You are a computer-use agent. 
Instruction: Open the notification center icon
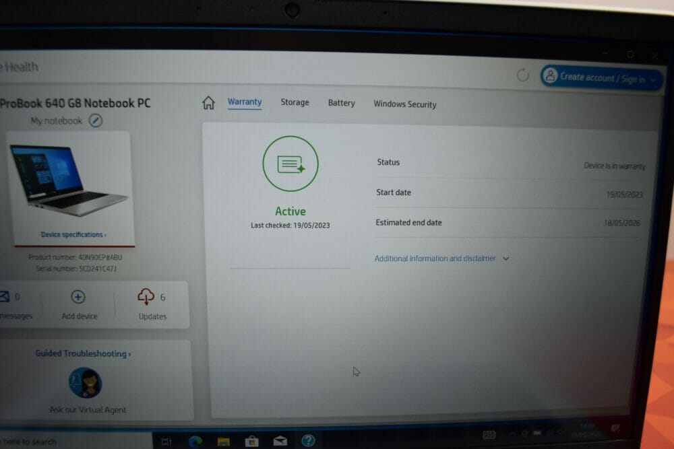pyautogui.click(x=615, y=428)
